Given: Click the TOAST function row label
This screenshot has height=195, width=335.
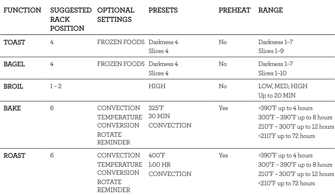Looking at the screenshot, I should [15, 42].
